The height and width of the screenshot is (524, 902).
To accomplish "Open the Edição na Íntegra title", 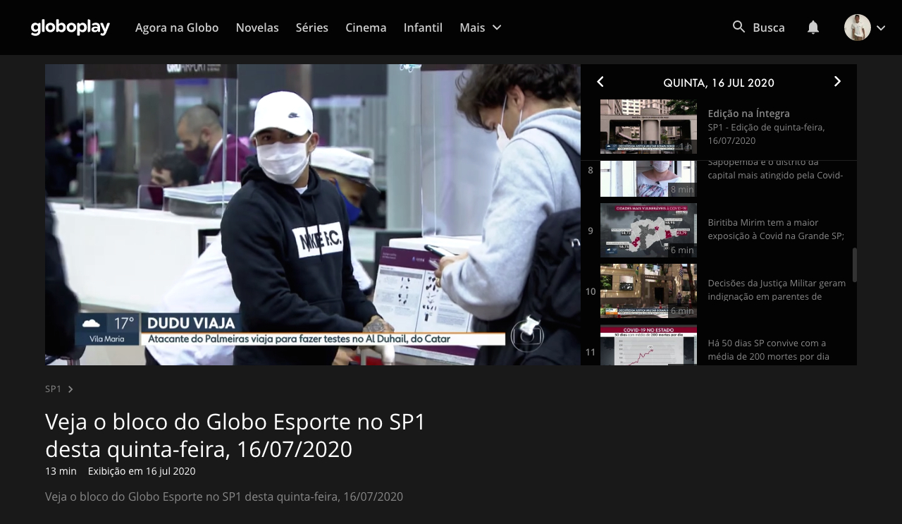I will point(748,114).
